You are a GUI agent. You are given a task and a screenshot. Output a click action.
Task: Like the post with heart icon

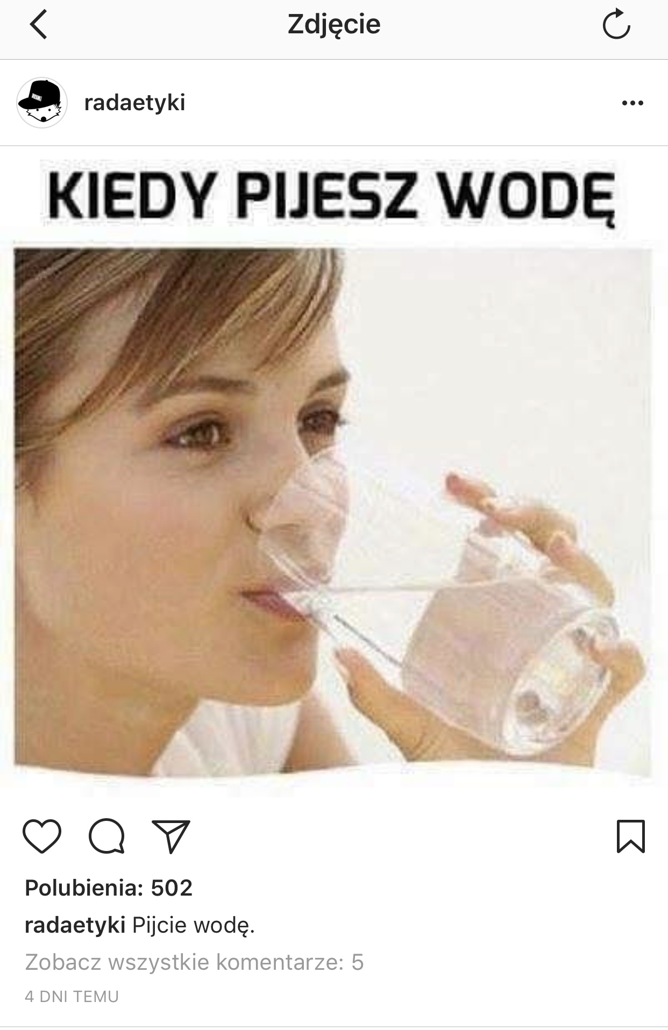(42, 836)
